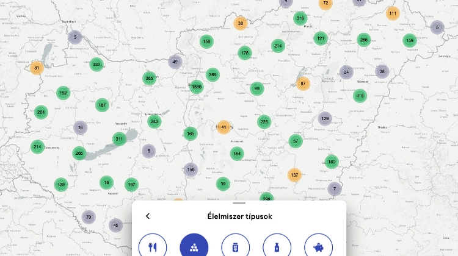Select the fork and knife food type

[153, 247]
